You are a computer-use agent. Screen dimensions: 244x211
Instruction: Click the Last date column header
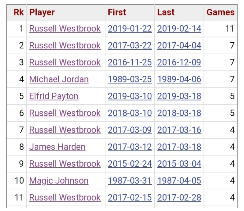(166, 12)
